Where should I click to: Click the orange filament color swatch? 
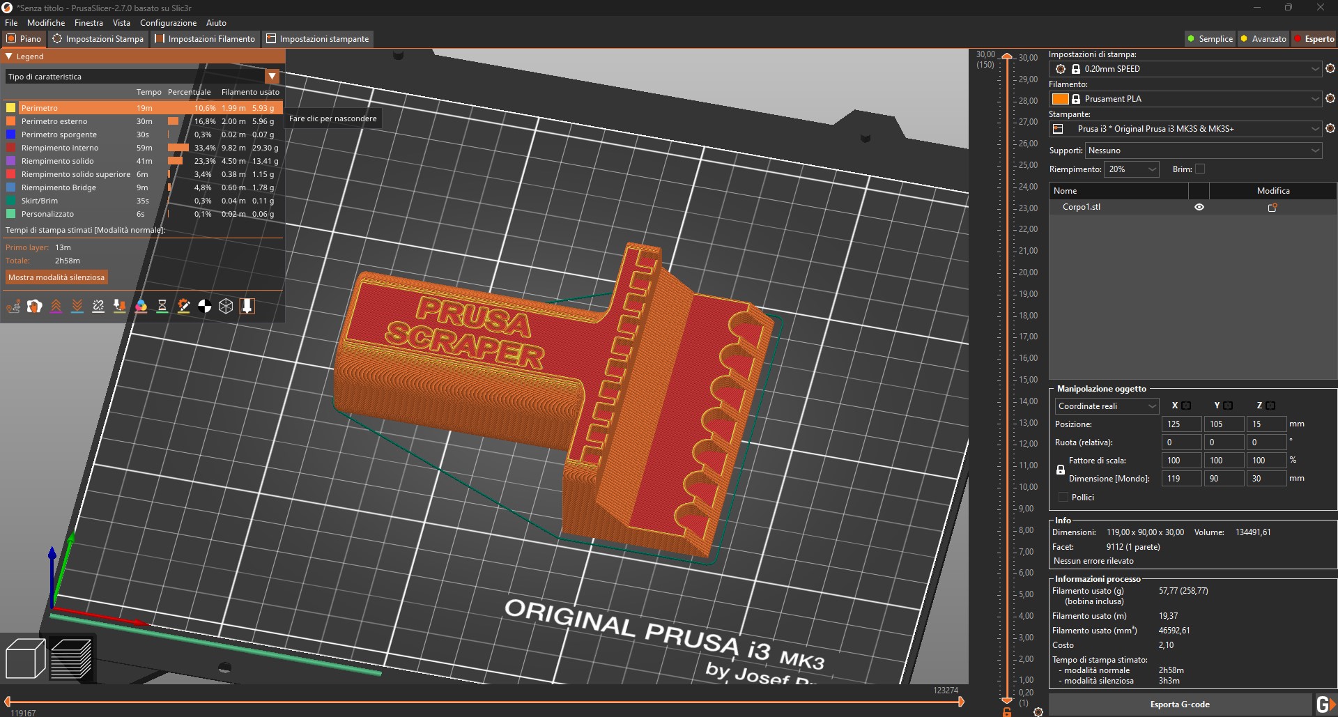1061,99
